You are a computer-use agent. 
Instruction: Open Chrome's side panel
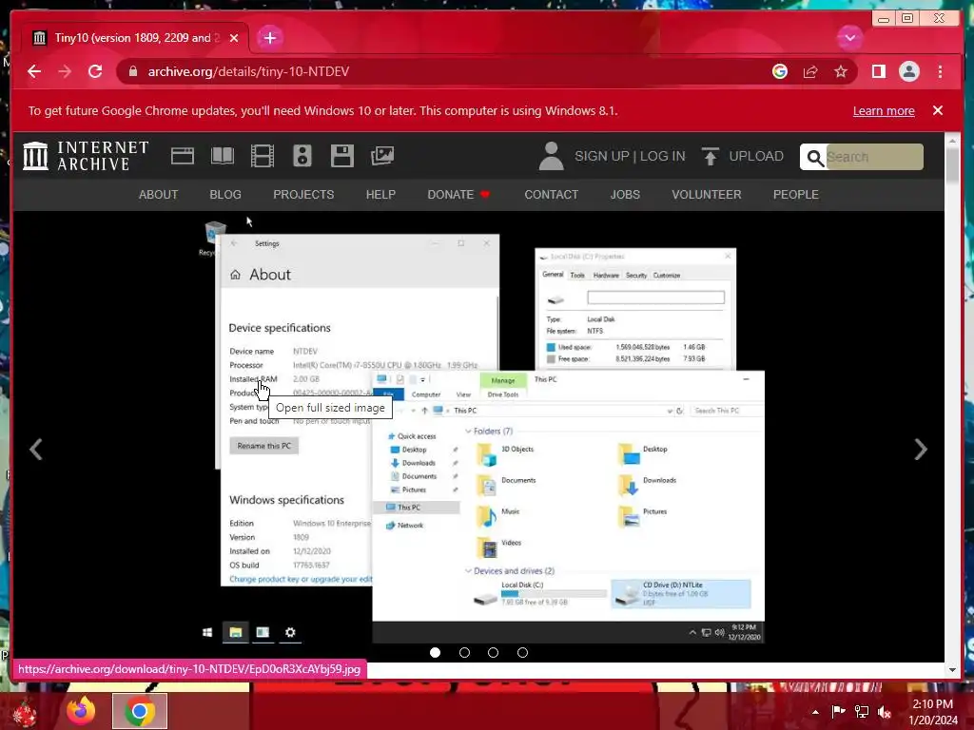878,71
